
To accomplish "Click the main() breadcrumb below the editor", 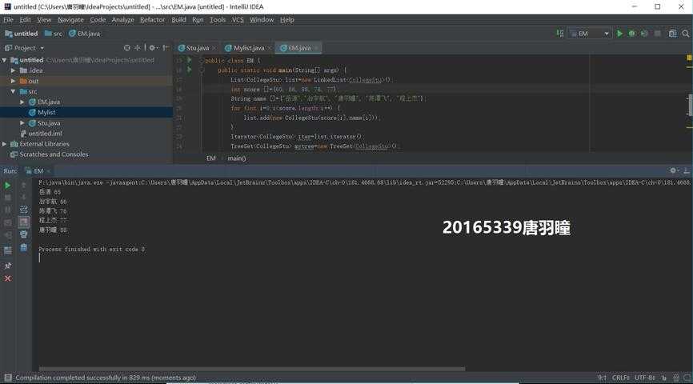I will pos(236,158).
